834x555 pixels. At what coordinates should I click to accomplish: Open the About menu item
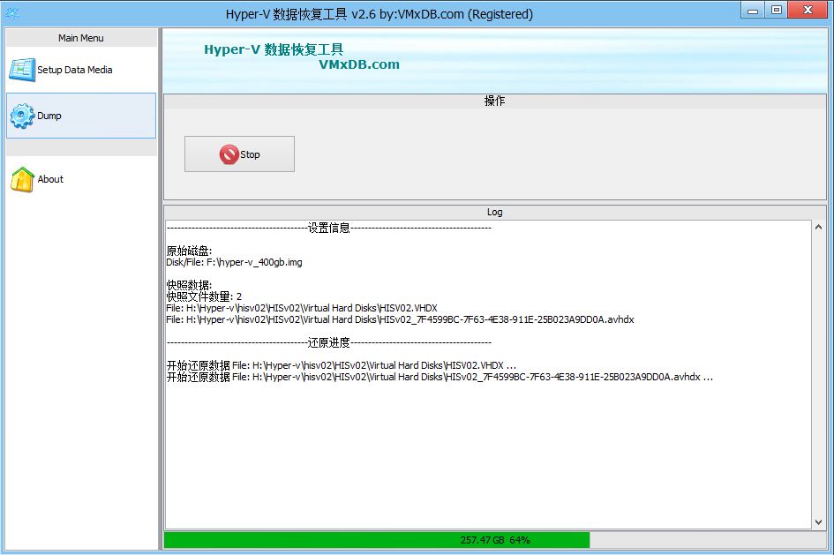(81, 179)
